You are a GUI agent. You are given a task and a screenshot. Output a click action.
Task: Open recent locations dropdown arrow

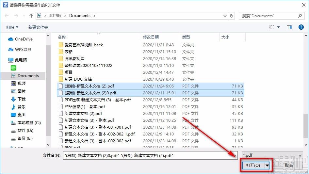24,16
